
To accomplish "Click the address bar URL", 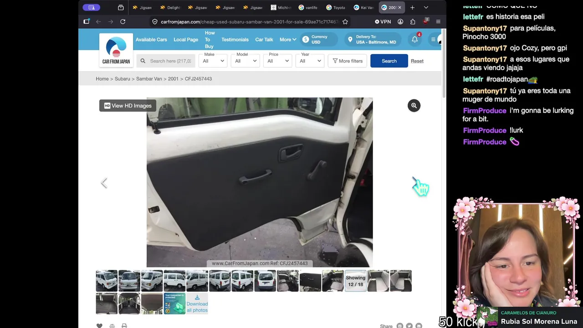I will [x=250, y=21].
